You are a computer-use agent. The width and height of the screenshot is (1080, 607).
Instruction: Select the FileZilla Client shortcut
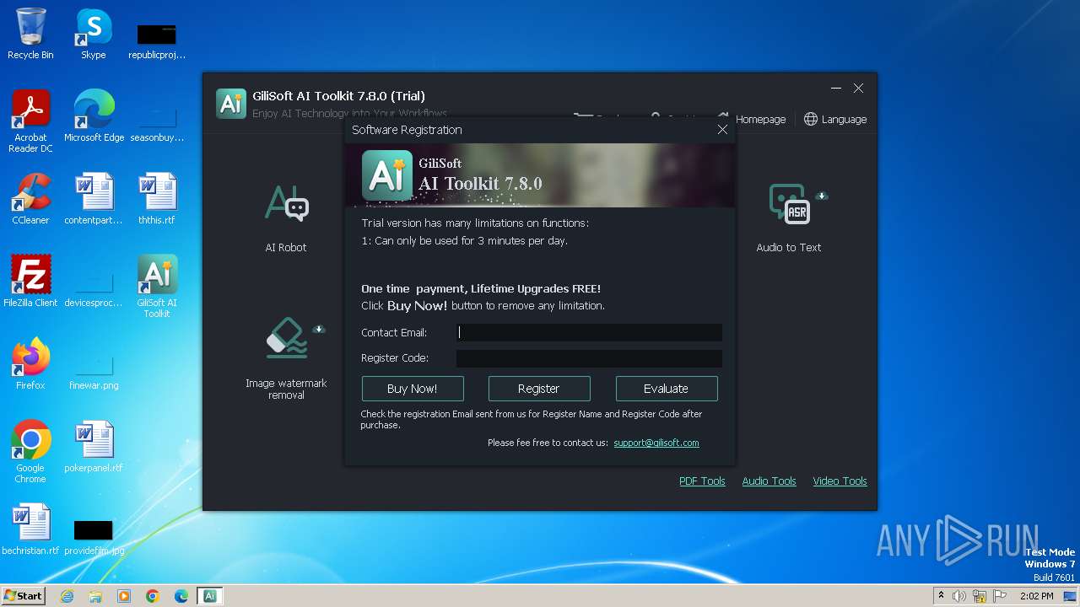[30, 282]
